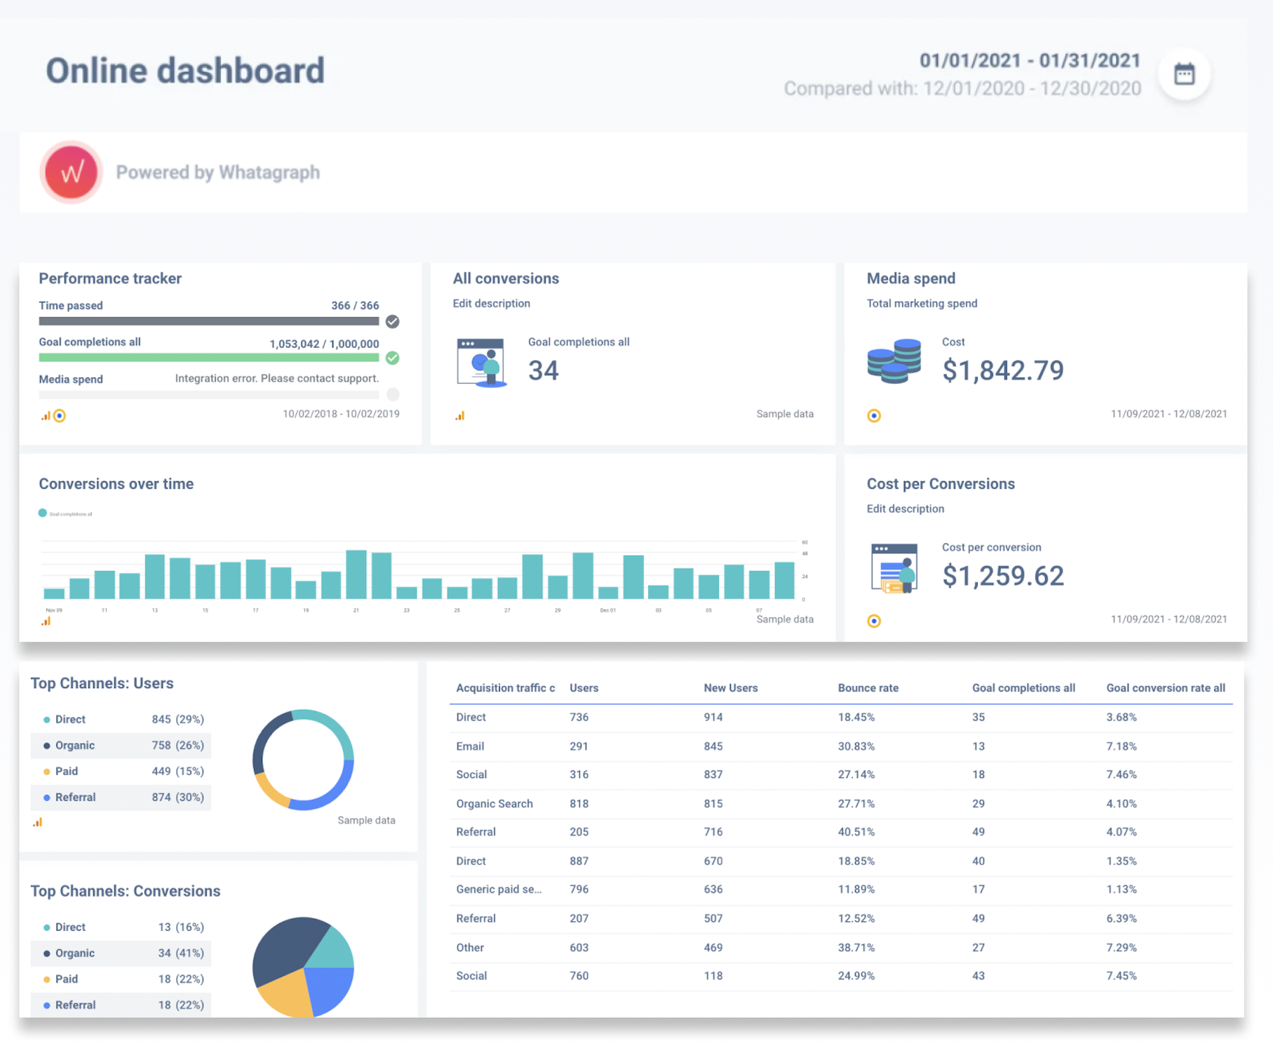Click the Other row in the table

point(841,948)
